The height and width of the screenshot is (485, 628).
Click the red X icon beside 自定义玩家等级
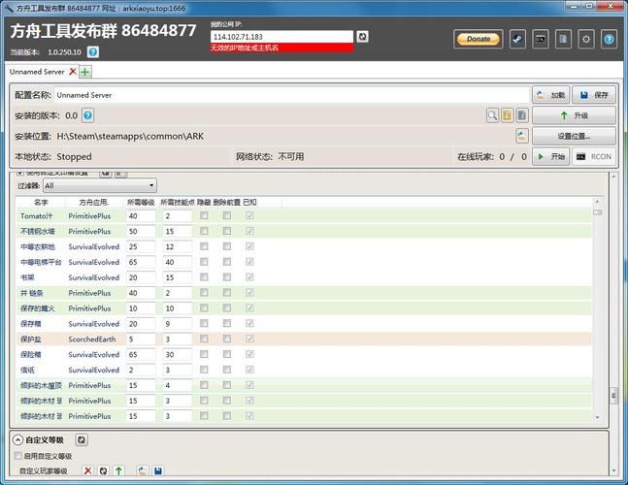coord(87,471)
